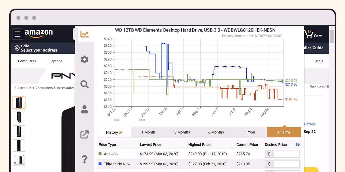
Task: Open the Computers category
Action: coord(27,61)
